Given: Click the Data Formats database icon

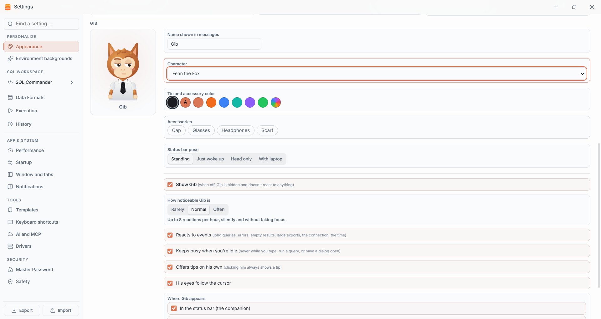Looking at the screenshot, I should click(x=10, y=98).
